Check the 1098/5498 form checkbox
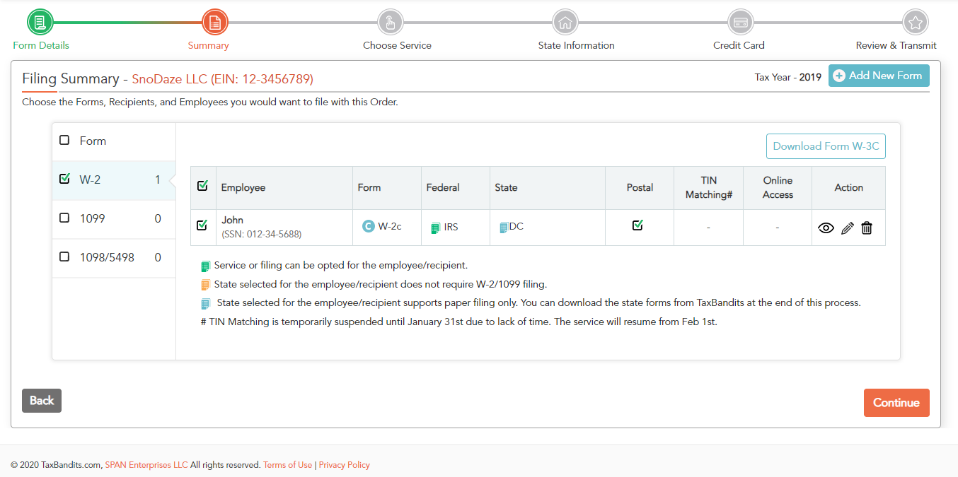Screen dimensions: 958x477 point(64,257)
